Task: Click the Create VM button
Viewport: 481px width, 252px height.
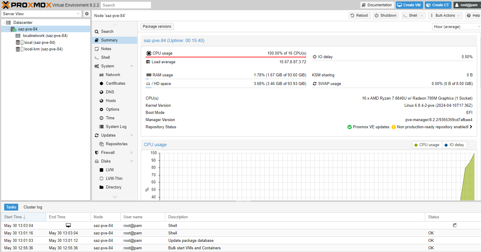Action: click(409, 5)
